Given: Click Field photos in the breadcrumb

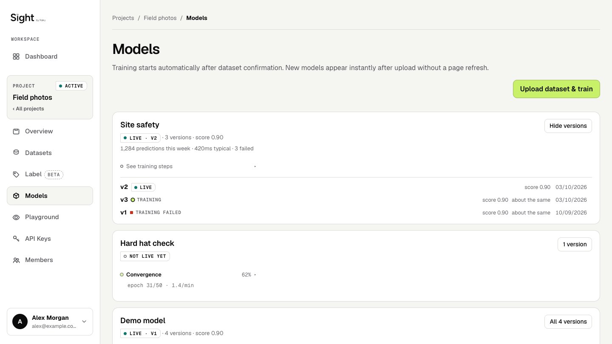Looking at the screenshot, I should (x=160, y=18).
